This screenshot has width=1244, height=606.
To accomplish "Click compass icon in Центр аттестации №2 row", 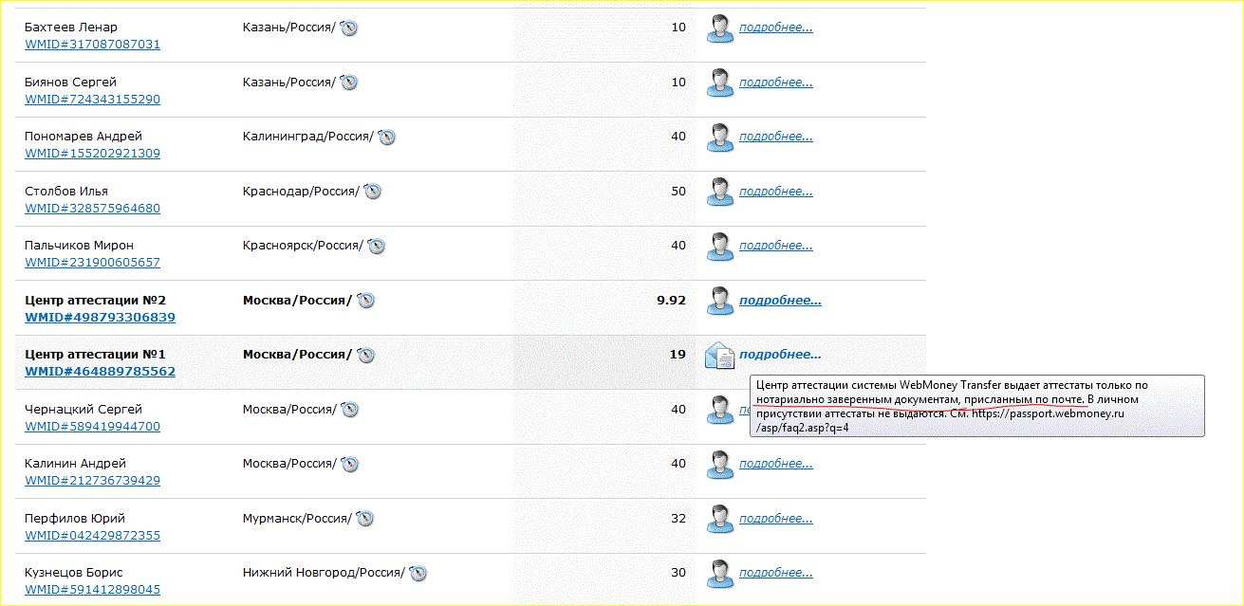I will [366, 301].
